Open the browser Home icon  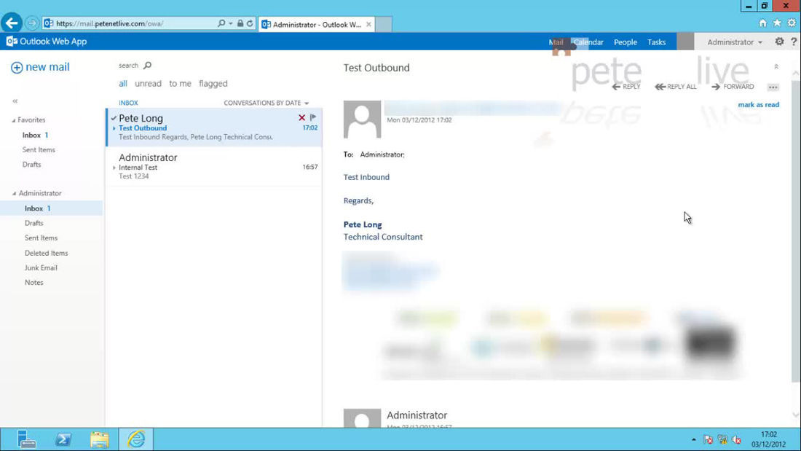762,23
